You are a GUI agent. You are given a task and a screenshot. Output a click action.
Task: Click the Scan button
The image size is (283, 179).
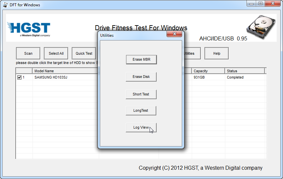[x=28, y=53]
